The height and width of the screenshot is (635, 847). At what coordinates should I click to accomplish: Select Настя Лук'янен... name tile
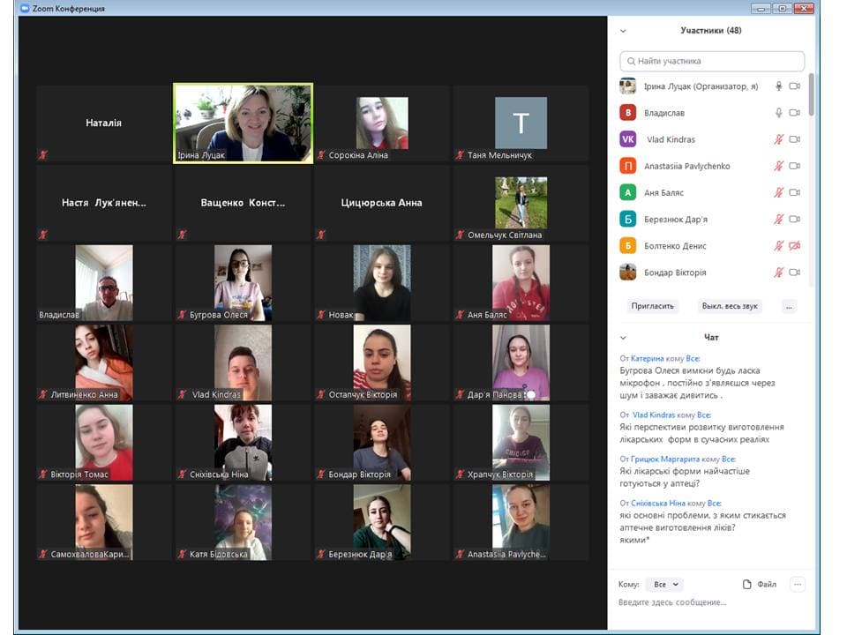click(x=104, y=203)
